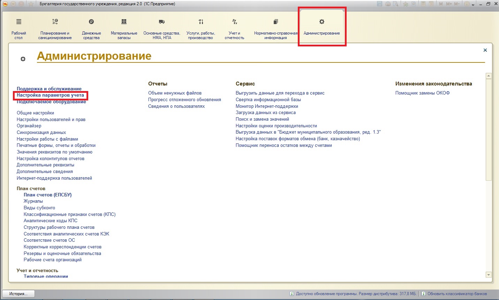Viewport: 499px width, 300px height.
Task: Open Виды субконто
Action: (x=39, y=208)
